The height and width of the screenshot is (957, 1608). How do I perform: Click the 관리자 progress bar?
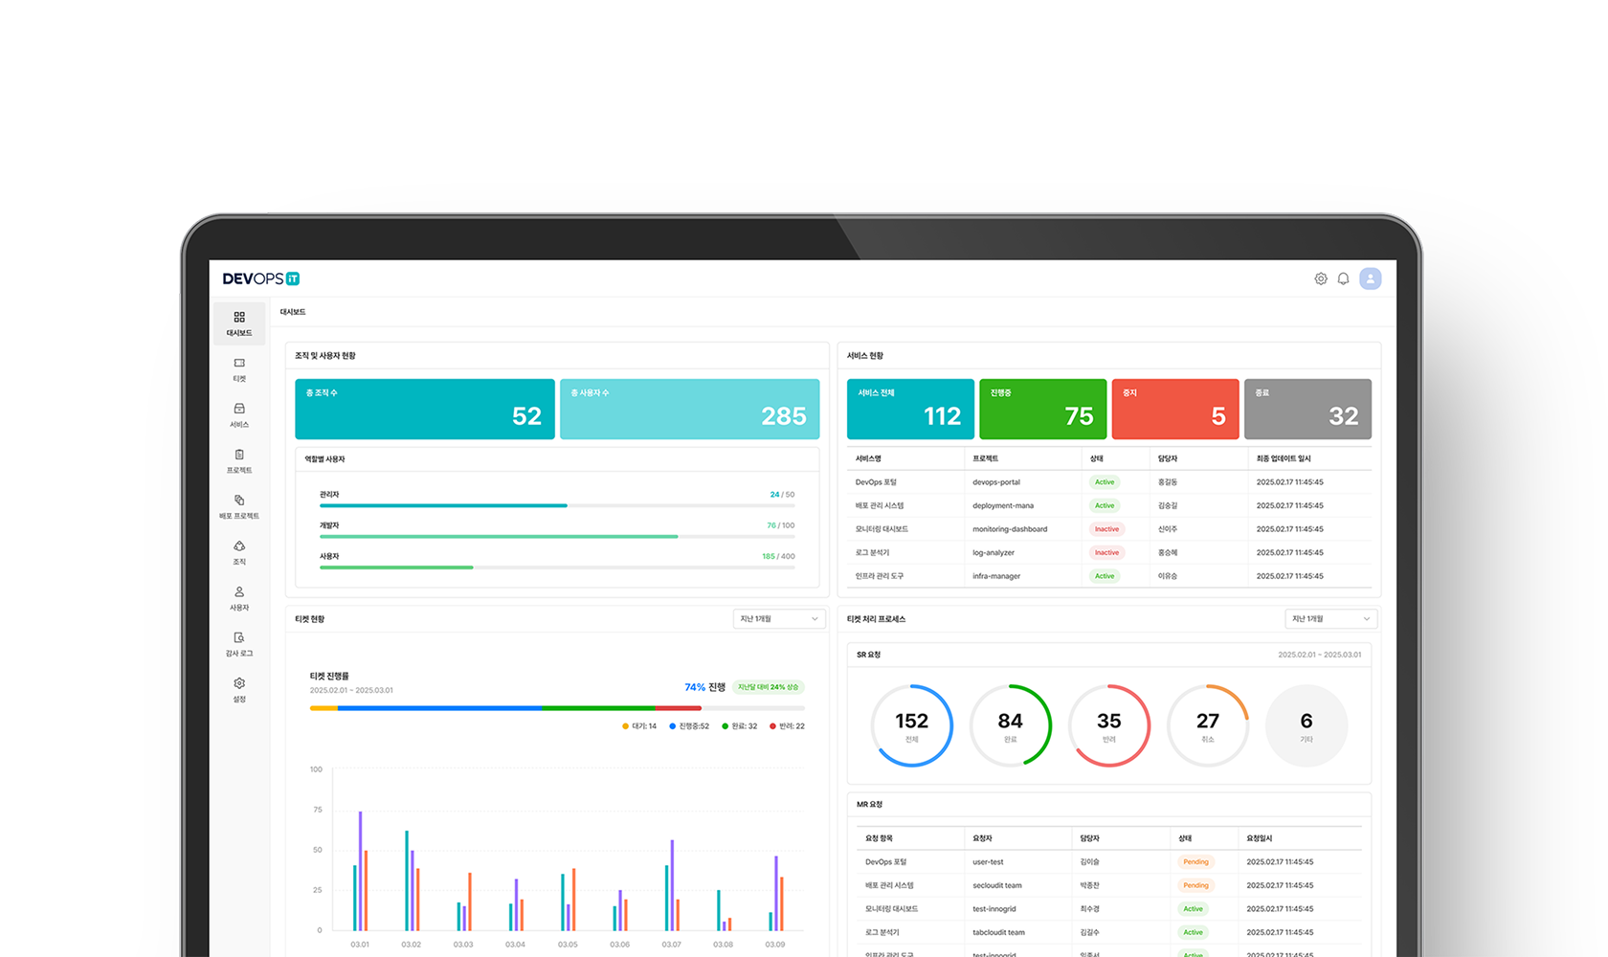557,505
